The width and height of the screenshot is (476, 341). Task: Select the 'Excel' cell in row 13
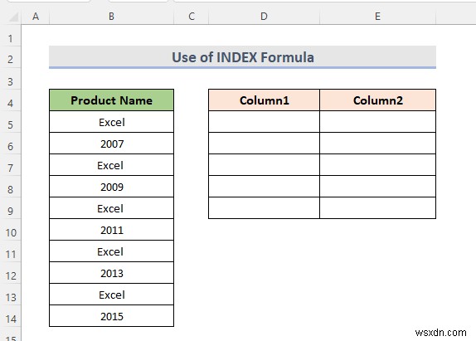point(111,295)
